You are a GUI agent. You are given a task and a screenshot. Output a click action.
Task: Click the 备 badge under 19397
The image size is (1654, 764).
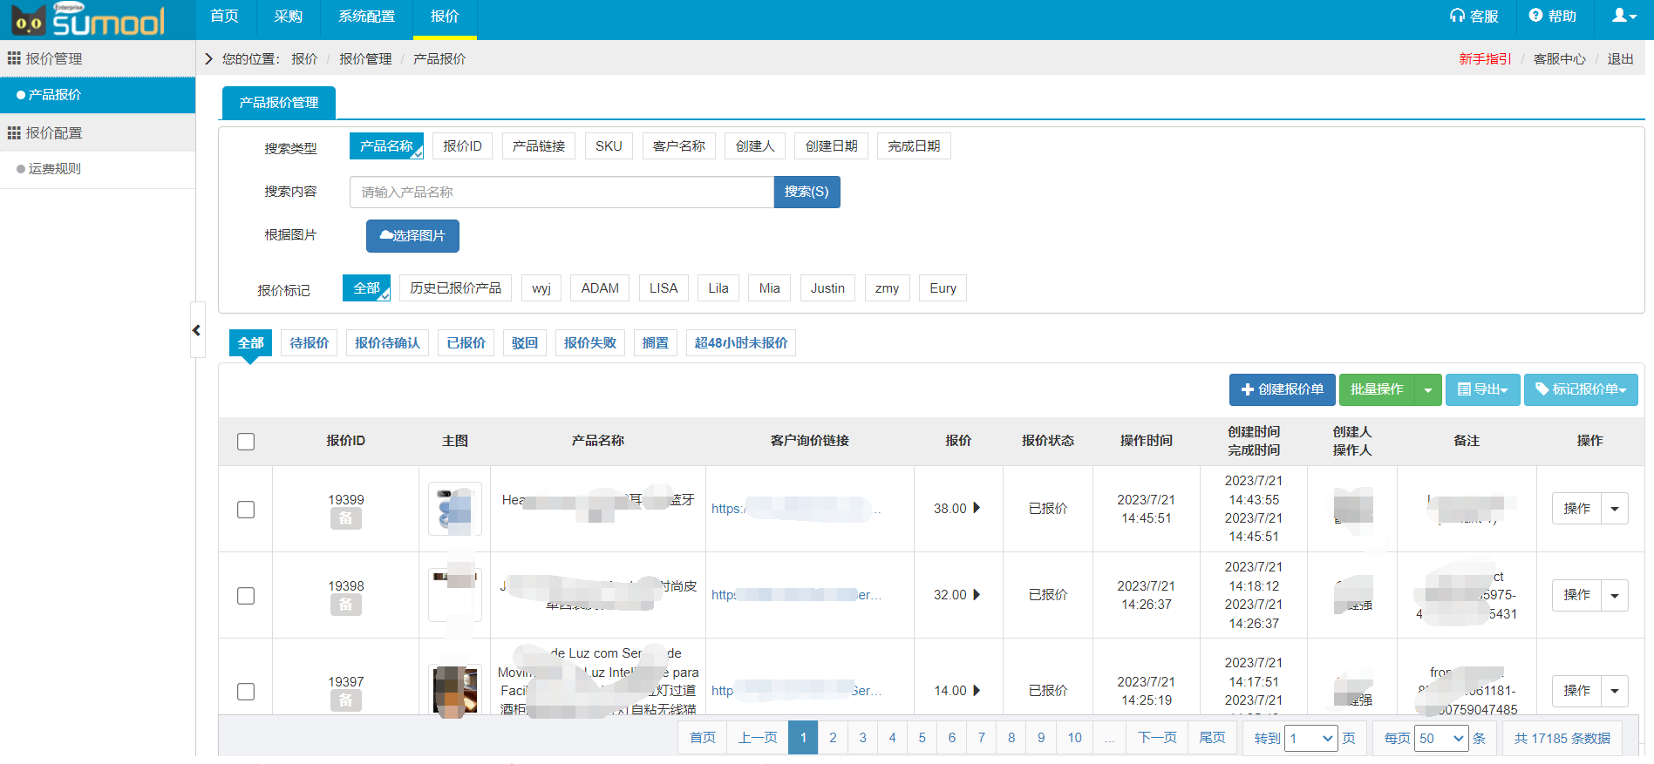pyautogui.click(x=346, y=700)
